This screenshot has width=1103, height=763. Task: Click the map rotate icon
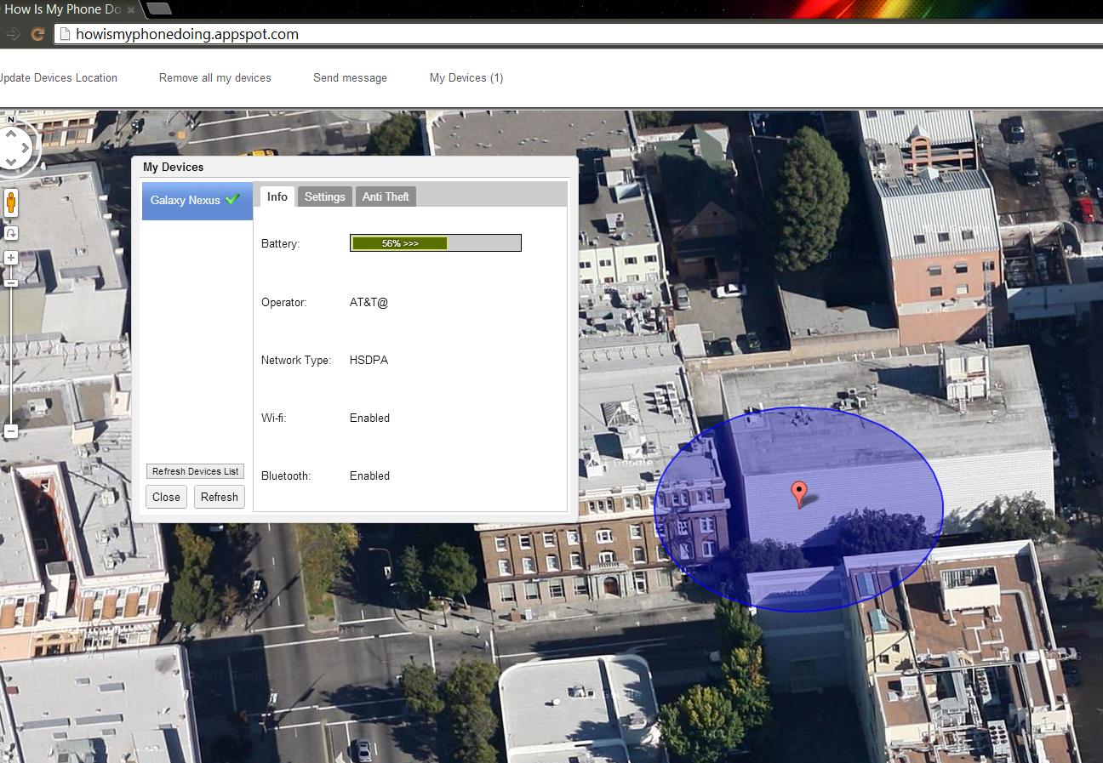10,233
